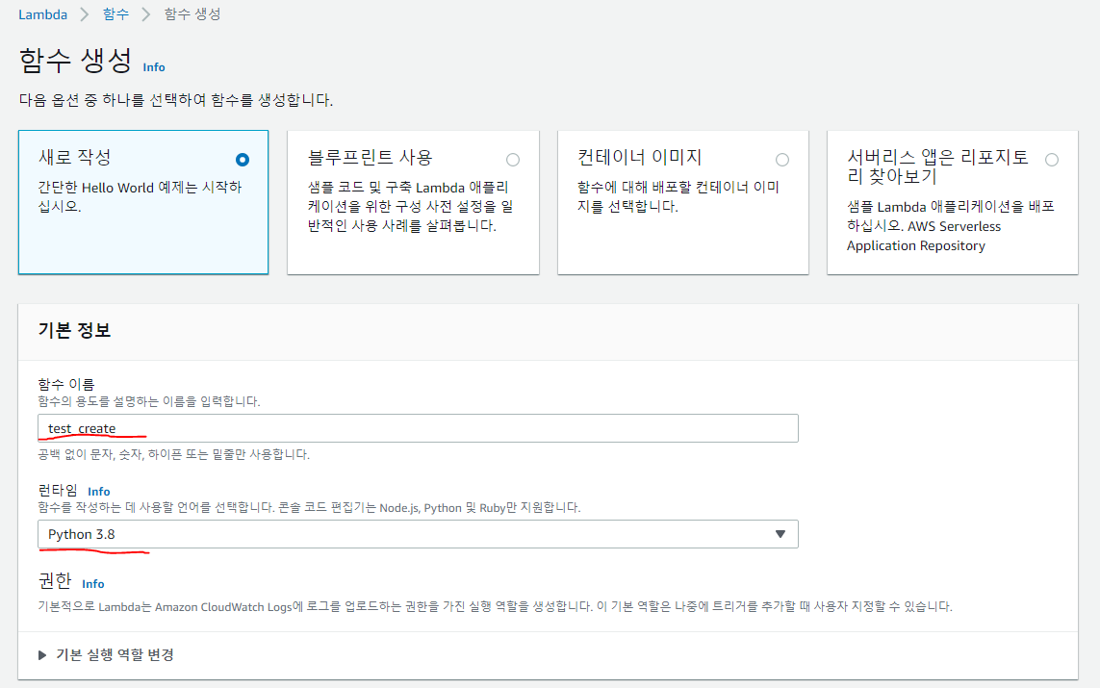Click the 블루프린트 사용 card title

(370, 157)
